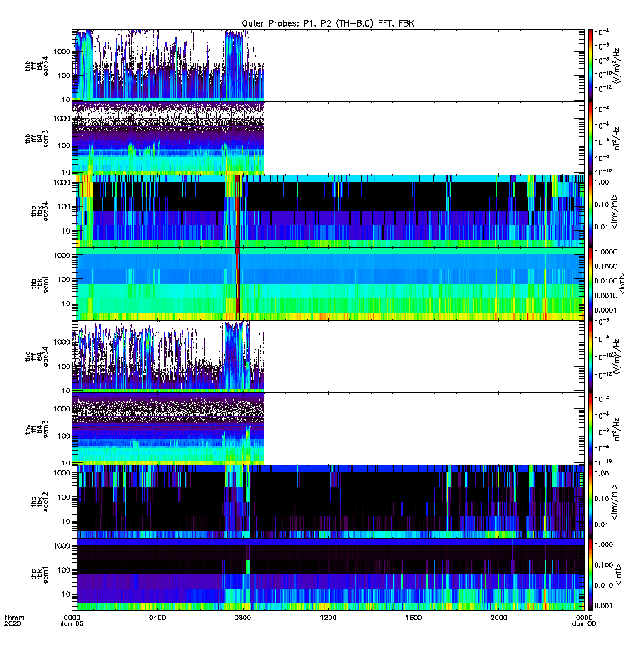
Task: Select the thb fbk edc34 panel label
Action: click(x=40, y=211)
